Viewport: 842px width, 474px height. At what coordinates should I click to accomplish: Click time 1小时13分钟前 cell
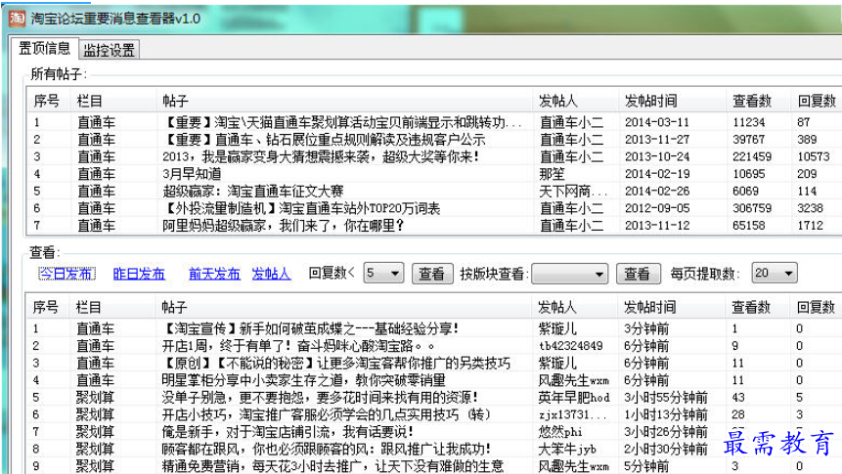[665, 414]
